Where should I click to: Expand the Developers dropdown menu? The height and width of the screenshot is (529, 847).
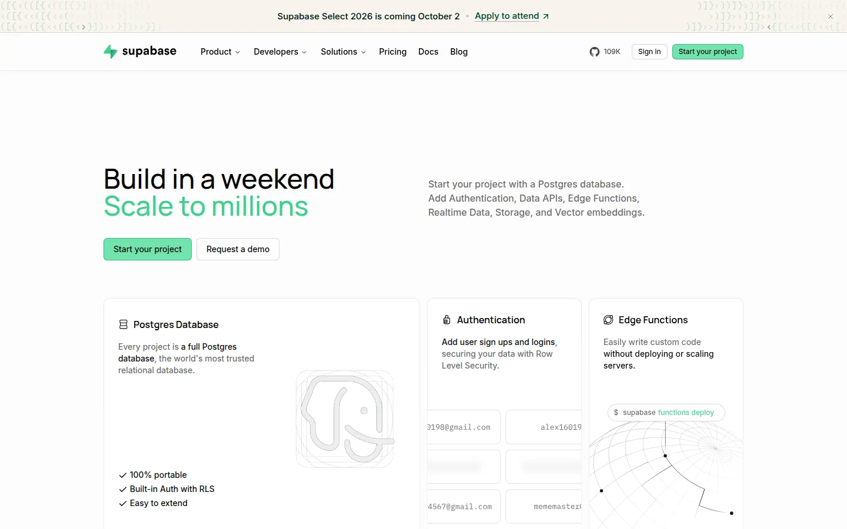(281, 52)
